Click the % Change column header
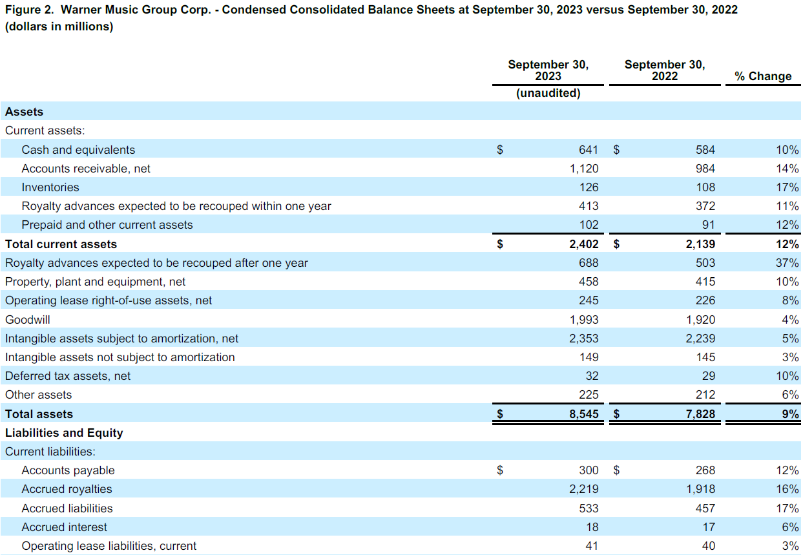This screenshot has width=803, height=555. [x=763, y=76]
